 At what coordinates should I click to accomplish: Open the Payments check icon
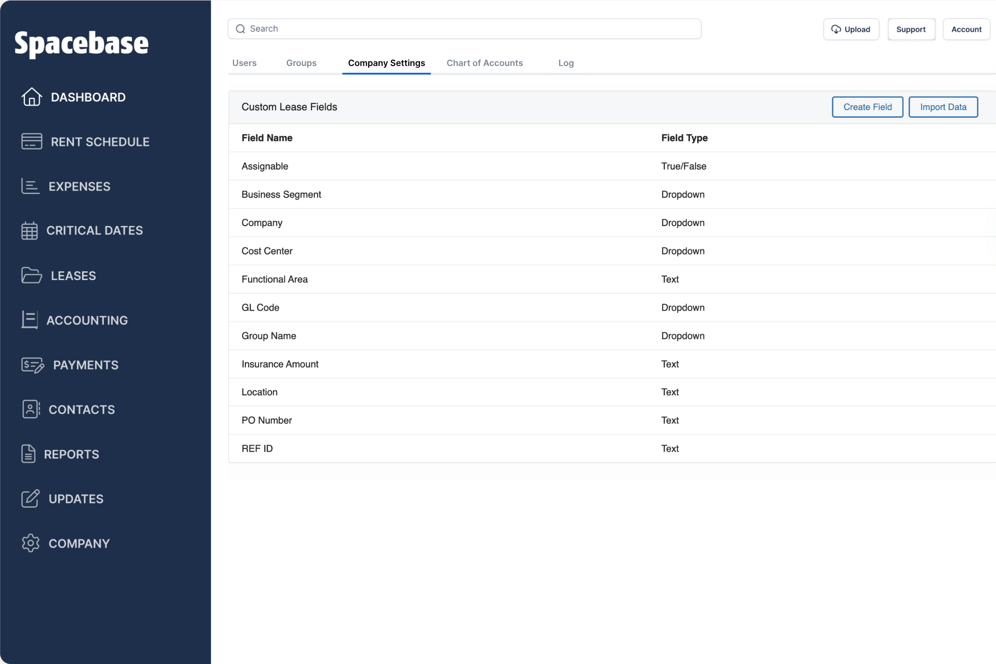click(x=32, y=365)
